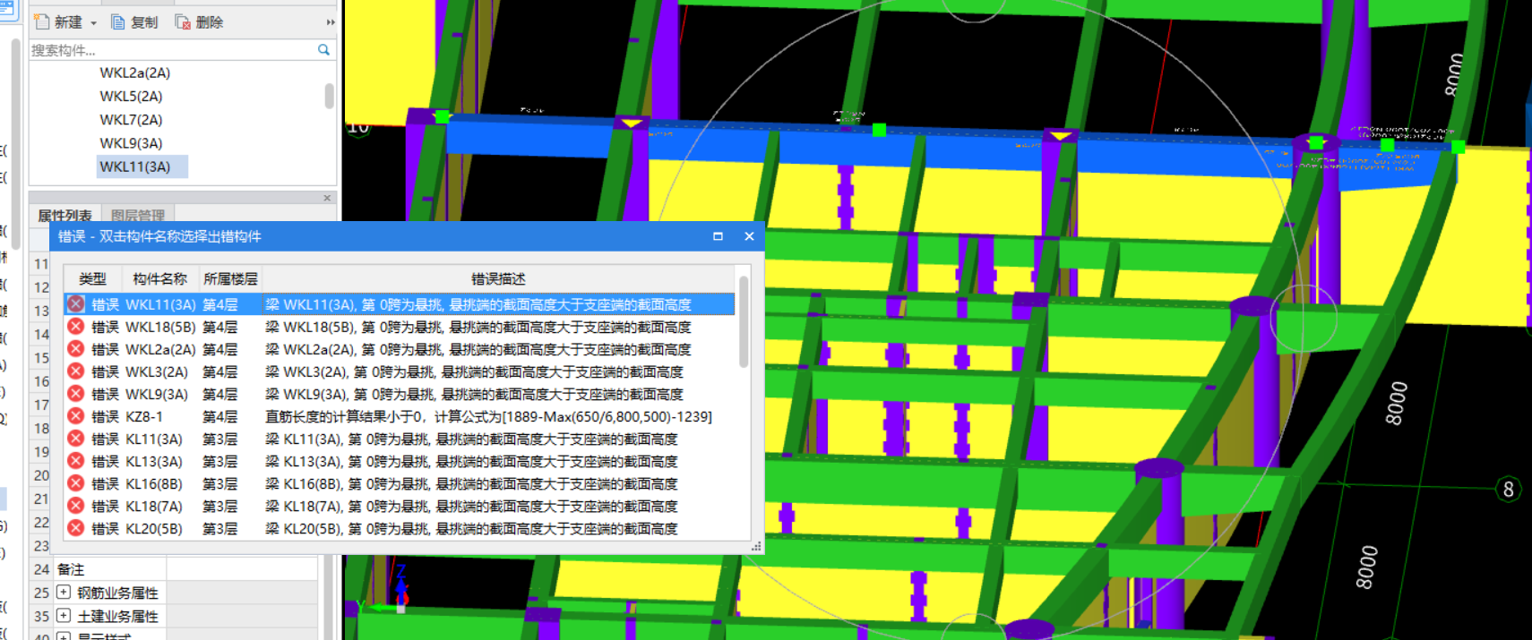Select WKL2a(2A) name in error list

(160, 350)
